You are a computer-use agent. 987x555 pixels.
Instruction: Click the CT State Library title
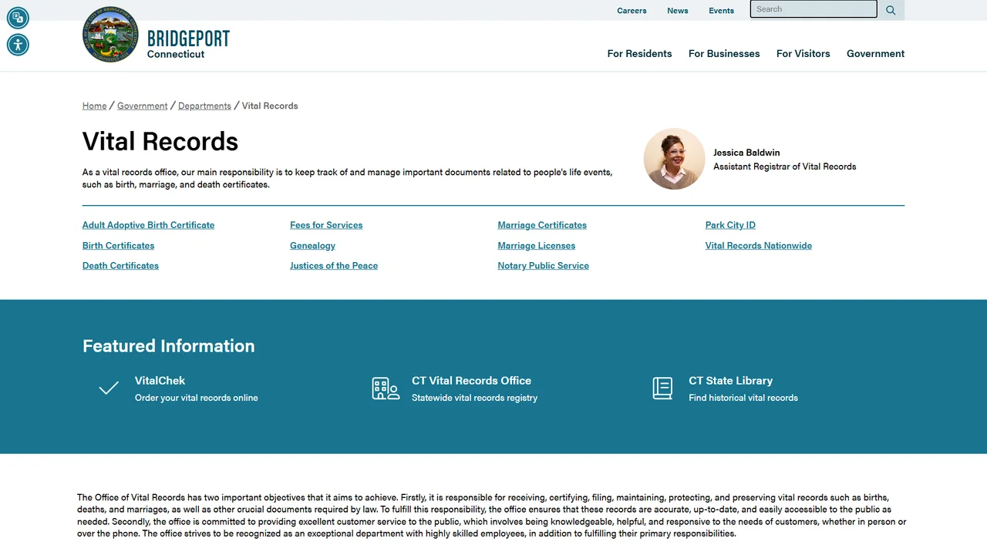coord(730,381)
